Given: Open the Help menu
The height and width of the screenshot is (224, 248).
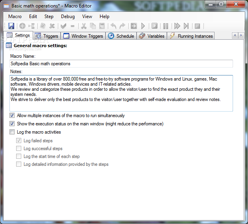Looking at the screenshot, I should click(x=104, y=17).
